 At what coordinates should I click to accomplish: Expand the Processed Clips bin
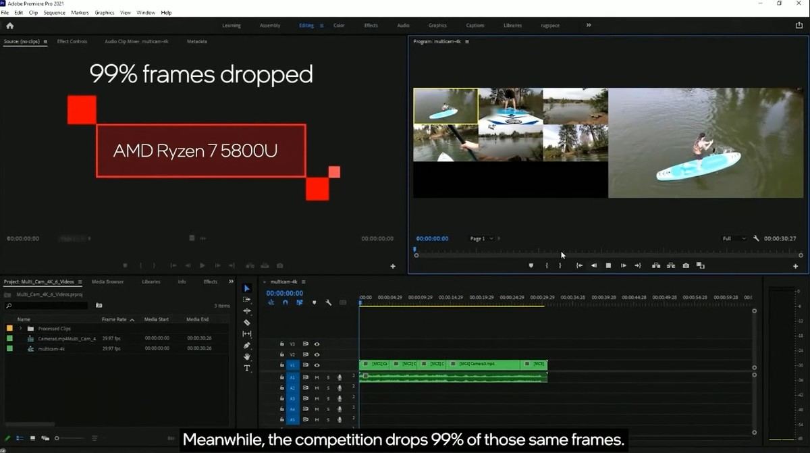click(x=20, y=329)
